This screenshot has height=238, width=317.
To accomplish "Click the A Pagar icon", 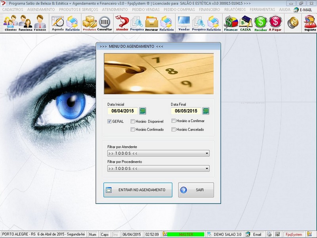I will pos(275,23).
